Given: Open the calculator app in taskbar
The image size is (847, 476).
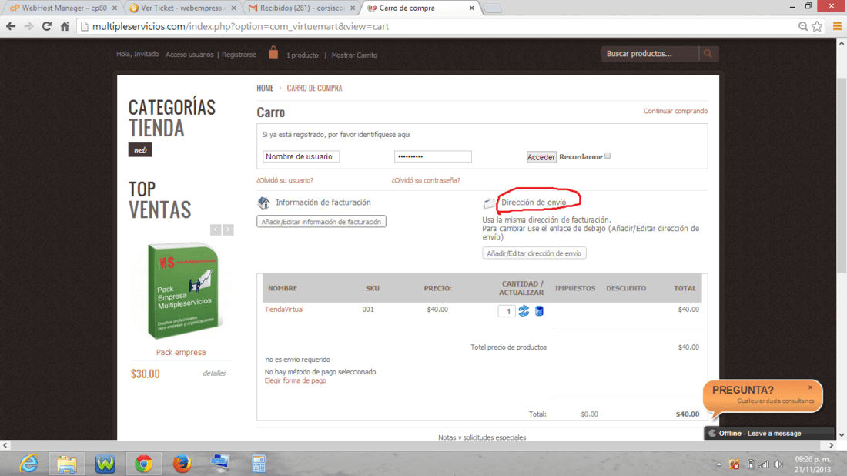Looking at the screenshot, I should (259, 464).
